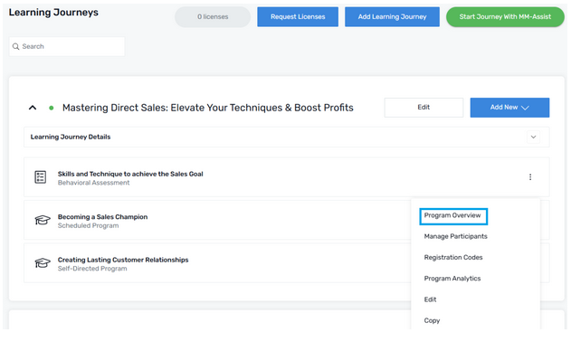Open three-dot menu for Skills and Technique
Image resolution: width=571 pixels, height=342 pixels.
pos(530,177)
